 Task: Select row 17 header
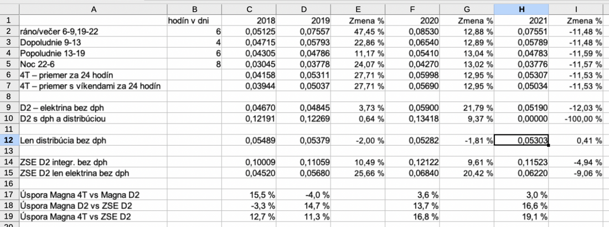click(x=9, y=194)
